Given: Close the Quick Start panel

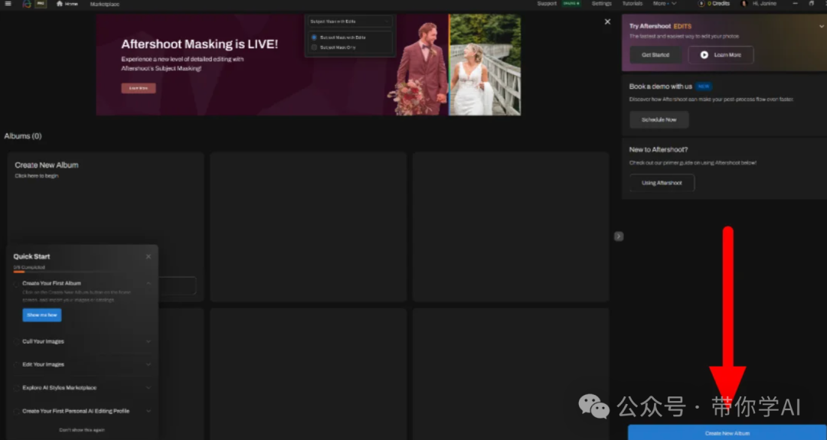Looking at the screenshot, I should tap(149, 256).
